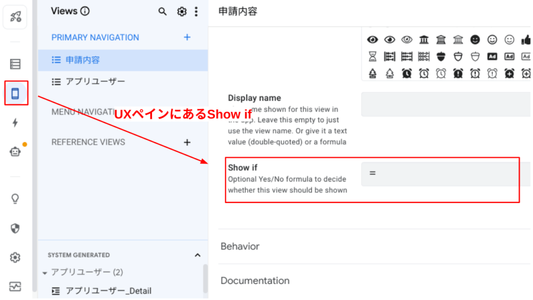
Task: Click the Show if formula field
Action: click(445, 173)
